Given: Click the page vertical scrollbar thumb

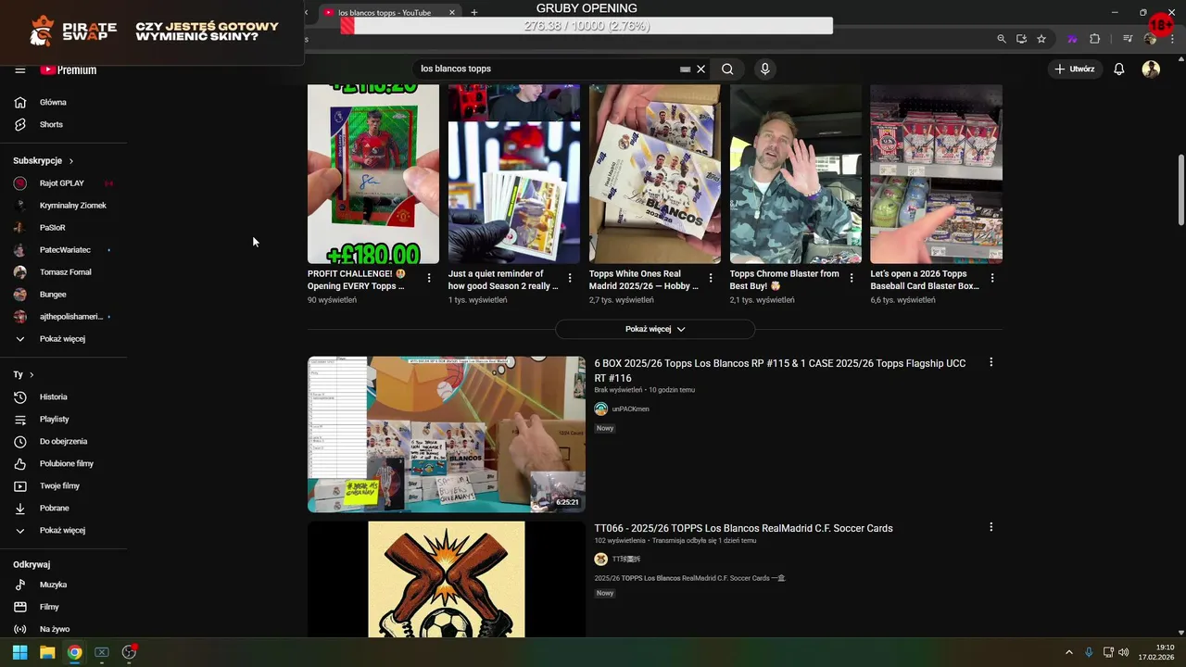Looking at the screenshot, I should (1181, 190).
